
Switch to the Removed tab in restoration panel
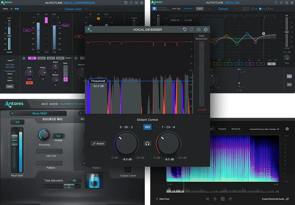coord(237,129)
